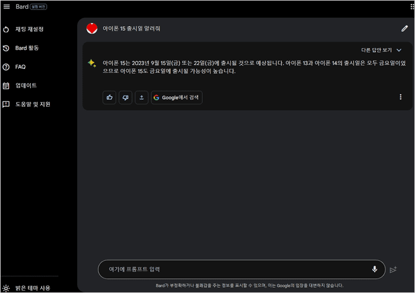Select 채팅 재설정 menu item

29,29
